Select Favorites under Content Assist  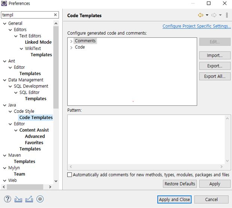coord(34,143)
